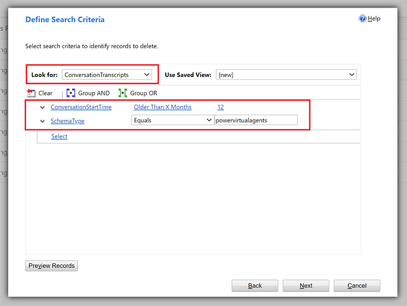Screen dimensions: 407x306
Task: Click the Help link text
Action: pyautogui.click(x=374, y=18)
